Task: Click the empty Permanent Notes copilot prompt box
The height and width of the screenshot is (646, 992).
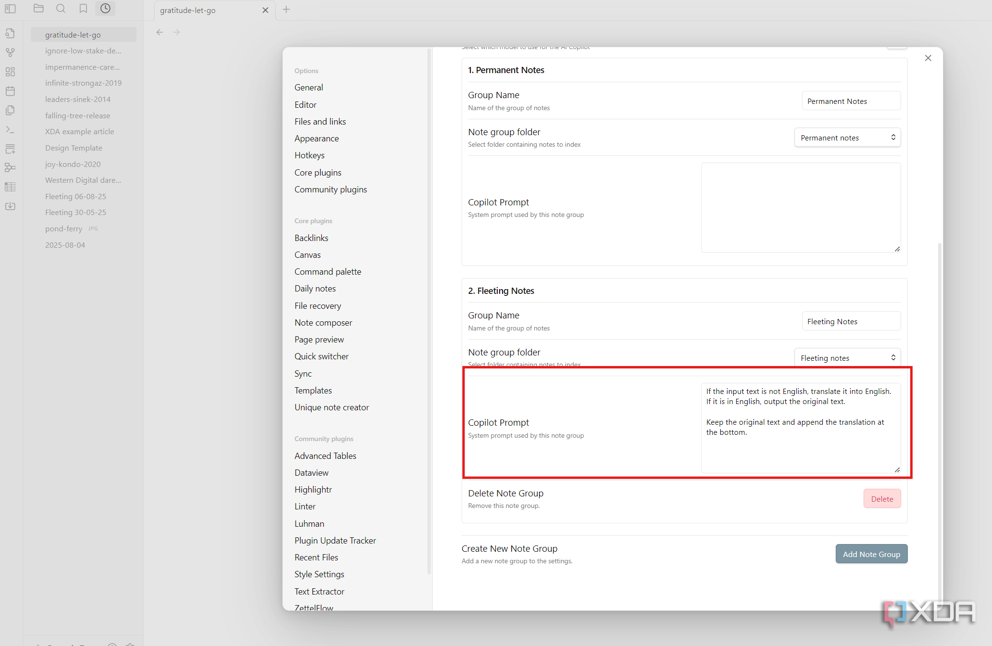Action: pyautogui.click(x=801, y=207)
